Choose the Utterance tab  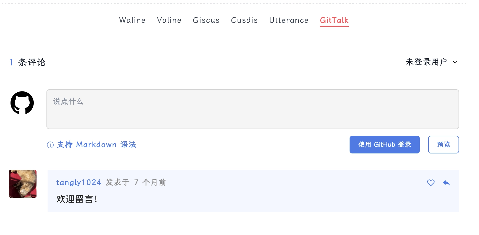point(289,20)
